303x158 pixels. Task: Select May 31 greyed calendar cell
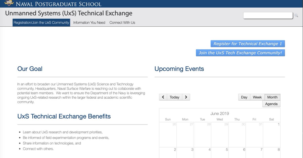(254, 135)
